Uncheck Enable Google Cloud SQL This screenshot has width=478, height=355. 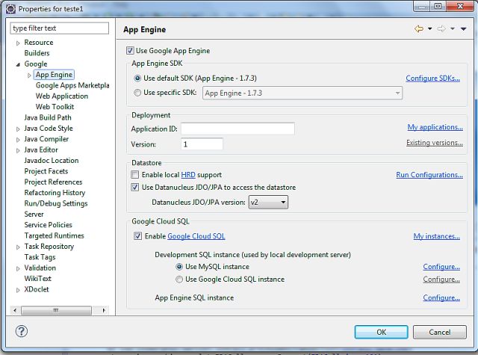(137, 236)
